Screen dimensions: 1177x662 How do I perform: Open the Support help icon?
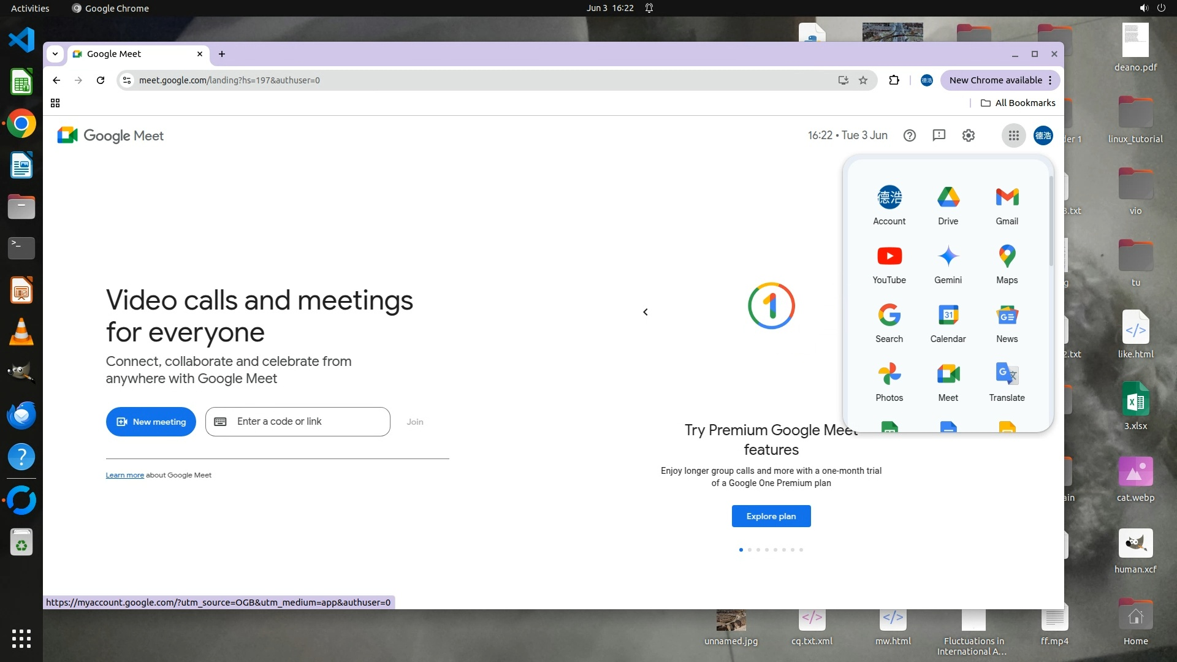tap(909, 135)
